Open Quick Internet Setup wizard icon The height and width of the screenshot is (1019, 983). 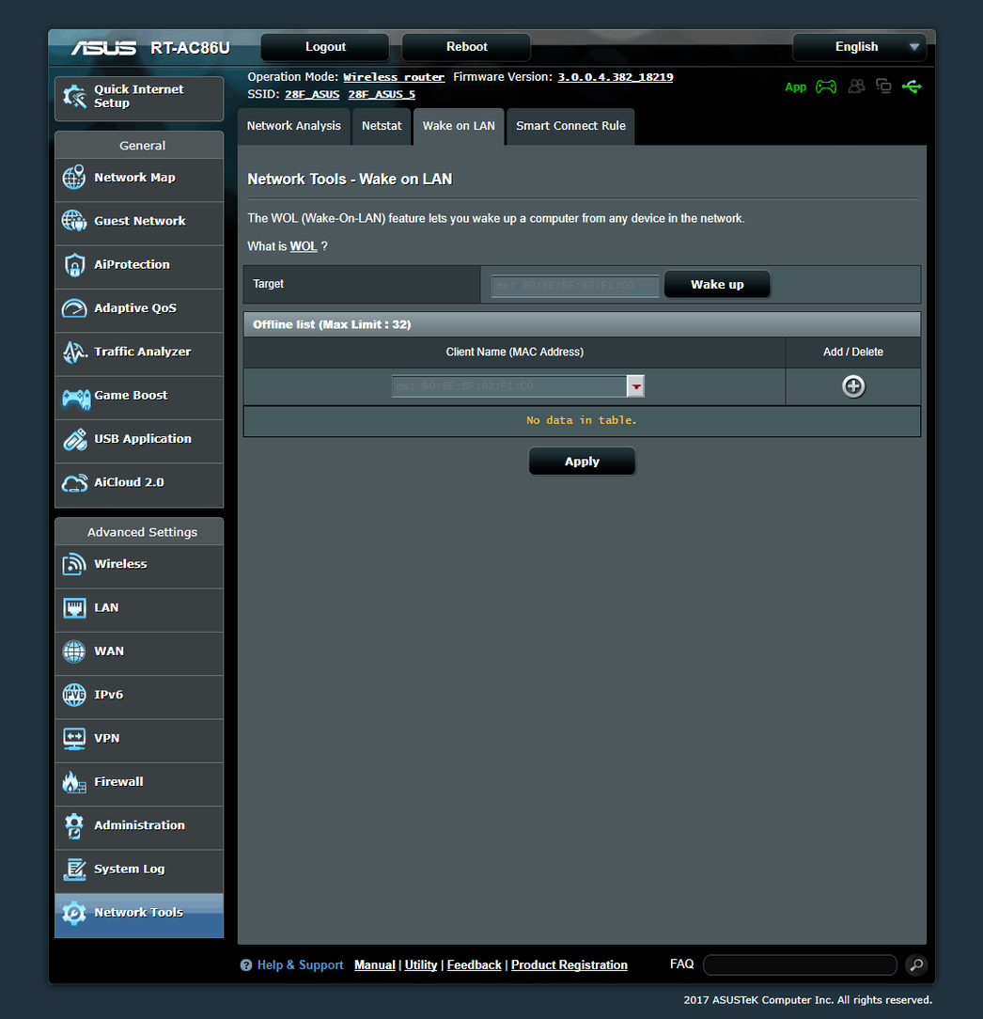click(75, 97)
